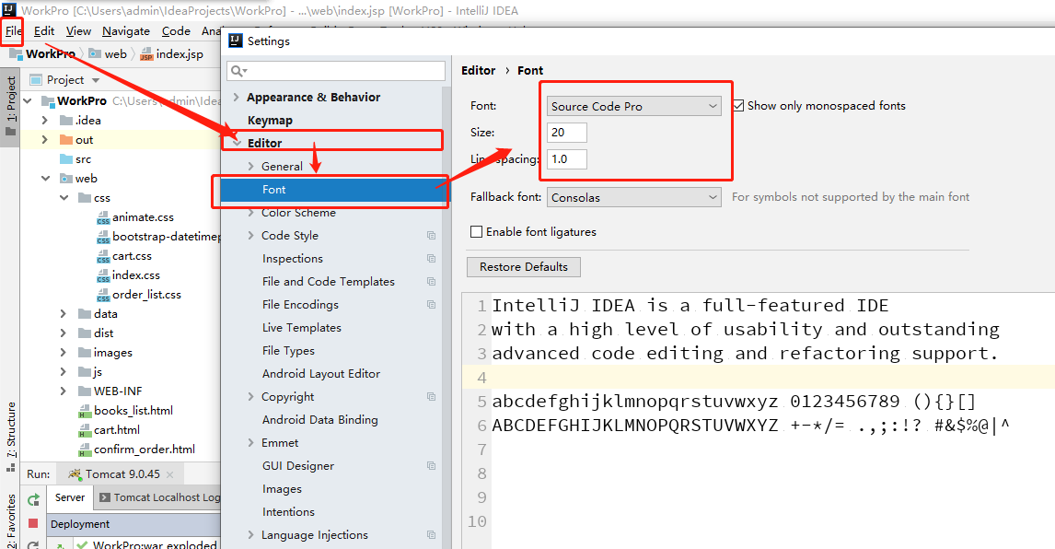Click the index.jsp breadcrumb file icon
The height and width of the screenshot is (549, 1055).
click(x=146, y=54)
